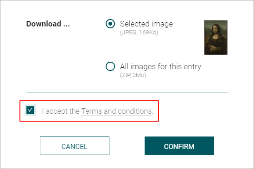Screen dimensions: 254x169
Task: Click the Mona Lisa thumbnail preview
Action: pos(216,37)
